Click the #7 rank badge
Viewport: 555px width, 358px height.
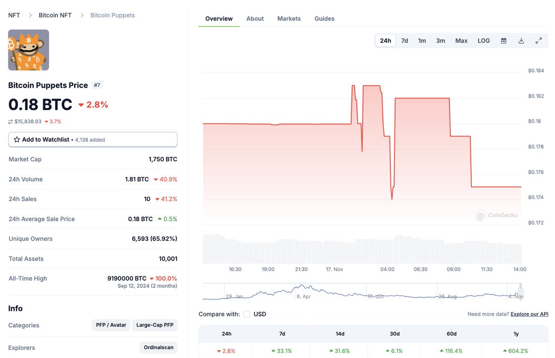(x=97, y=85)
